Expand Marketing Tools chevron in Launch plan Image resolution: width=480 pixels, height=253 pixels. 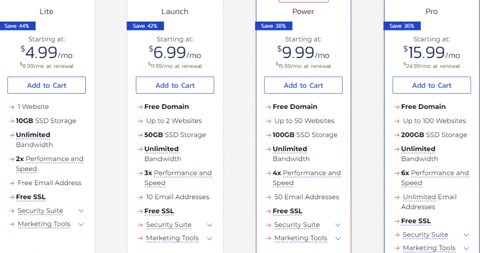tap(210, 238)
